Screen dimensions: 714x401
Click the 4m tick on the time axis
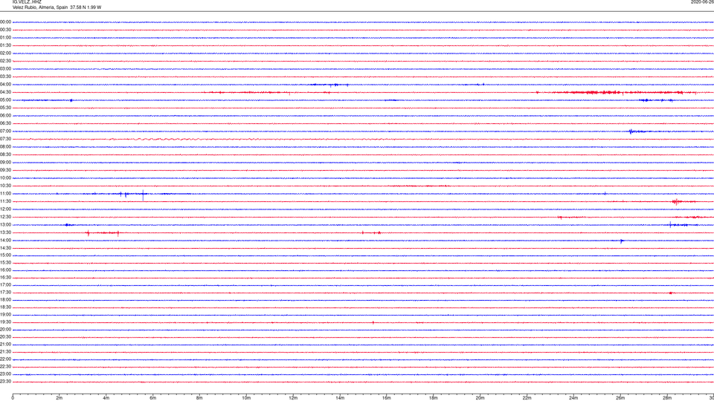[x=106, y=398]
